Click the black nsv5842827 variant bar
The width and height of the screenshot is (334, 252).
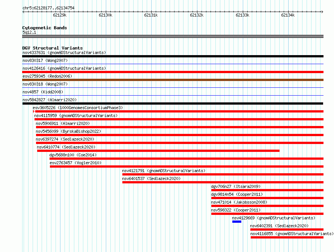click(173, 103)
